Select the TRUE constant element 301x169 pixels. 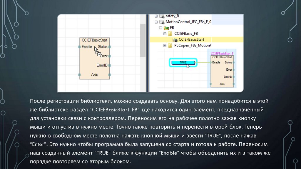[183, 62]
